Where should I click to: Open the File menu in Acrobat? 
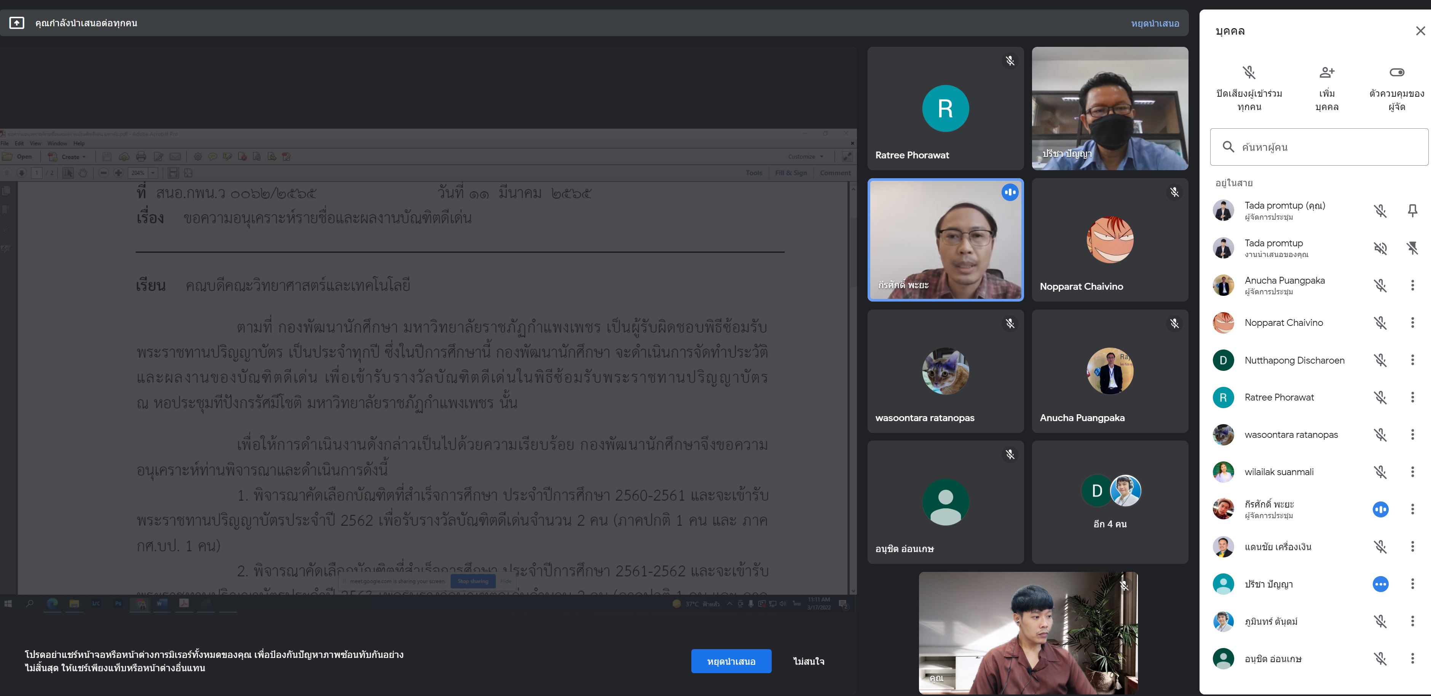click(5, 143)
